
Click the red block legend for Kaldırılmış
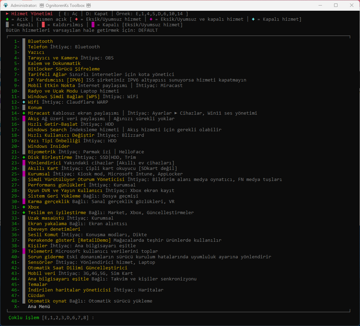point(43,25)
